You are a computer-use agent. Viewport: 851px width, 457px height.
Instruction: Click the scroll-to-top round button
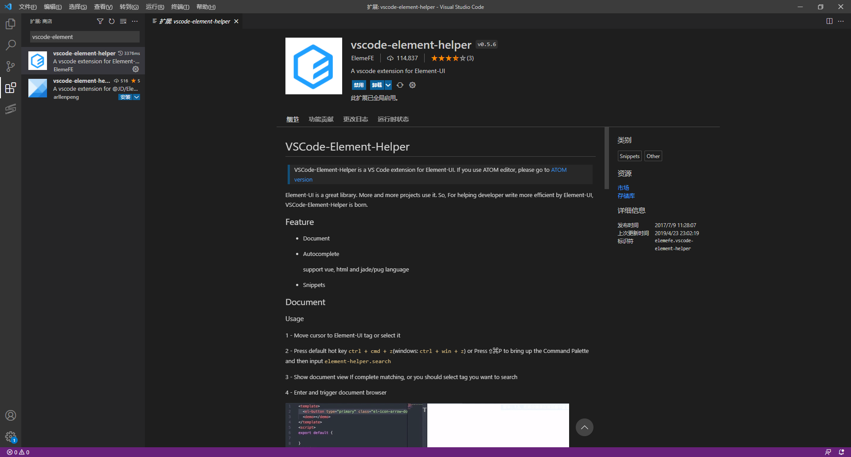click(585, 427)
